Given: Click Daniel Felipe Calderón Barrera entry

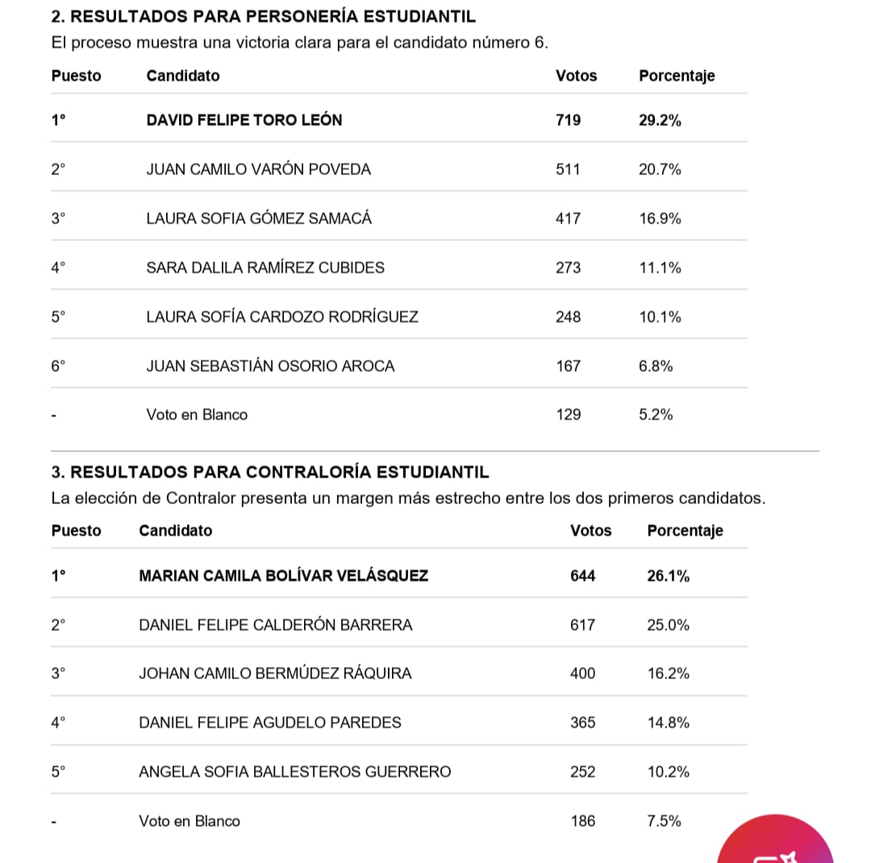Looking at the screenshot, I should [x=275, y=625].
